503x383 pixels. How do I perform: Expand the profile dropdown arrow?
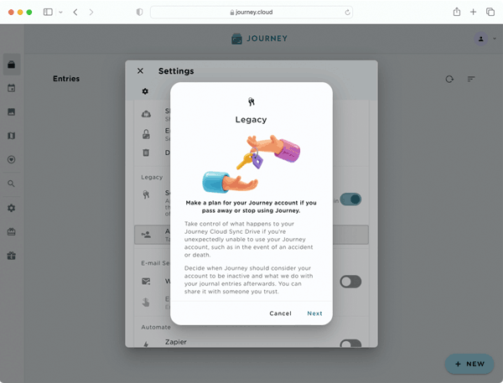tap(495, 39)
